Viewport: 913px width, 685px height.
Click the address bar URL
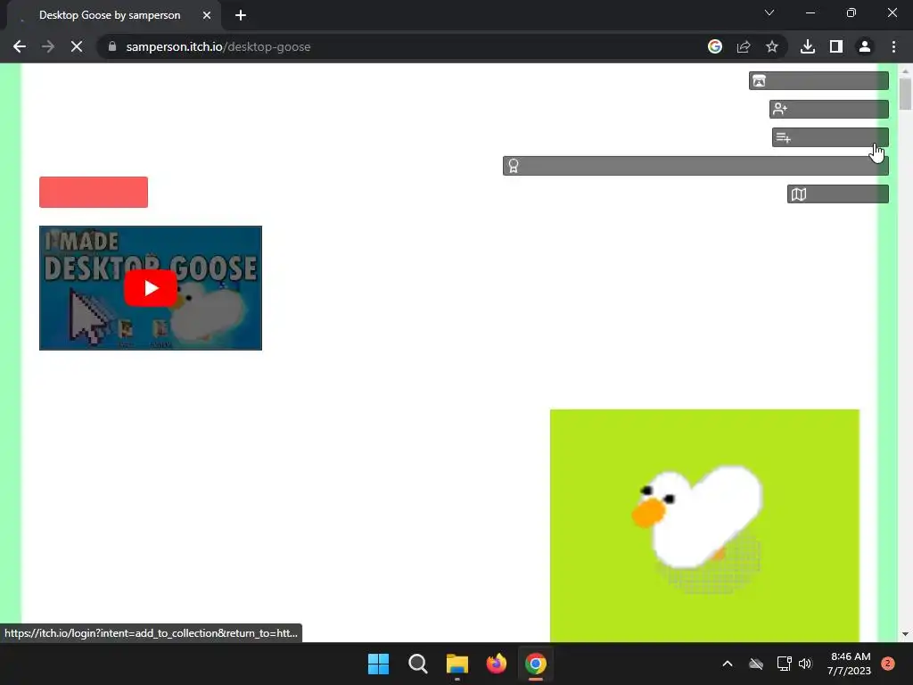click(x=218, y=46)
